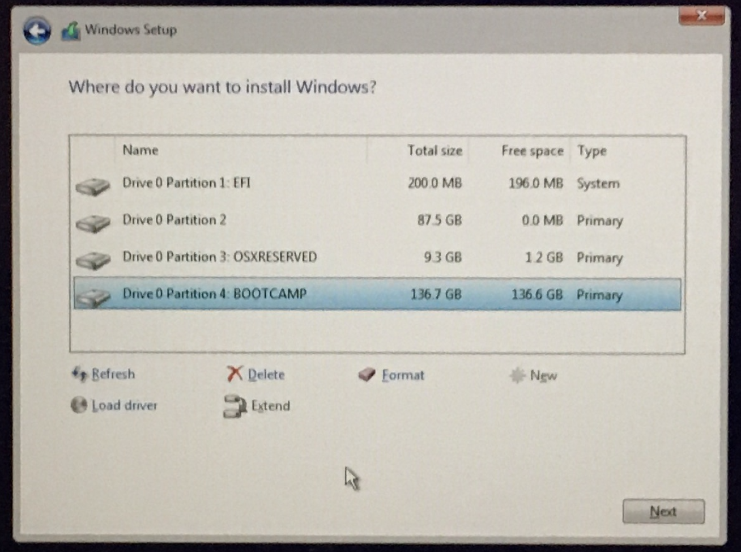This screenshot has width=741, height=552.
Task: Open the Load driver dialog
Action: click(125, 405)
